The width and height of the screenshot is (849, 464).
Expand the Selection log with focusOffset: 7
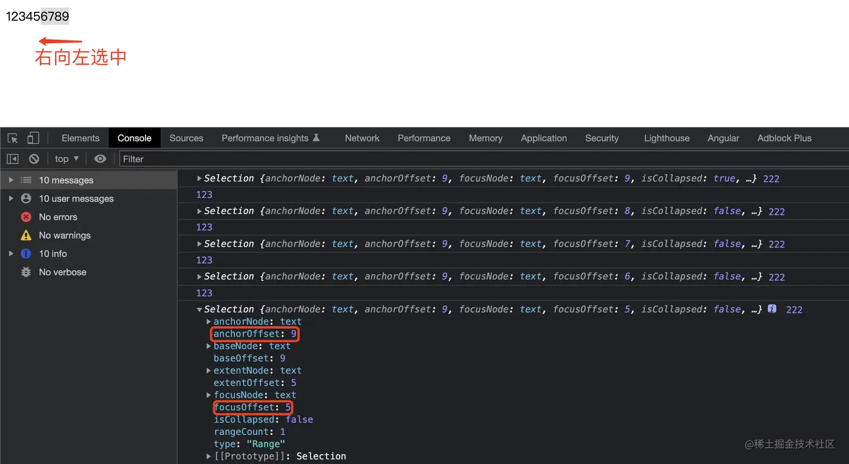pos(199,244)
